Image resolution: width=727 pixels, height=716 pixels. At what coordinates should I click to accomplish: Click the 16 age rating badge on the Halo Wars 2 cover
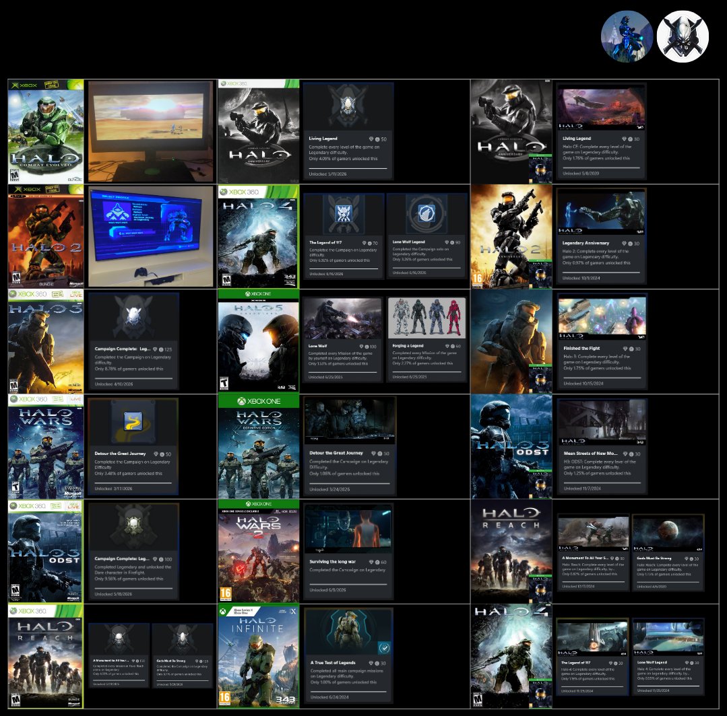tap(225, 594)
